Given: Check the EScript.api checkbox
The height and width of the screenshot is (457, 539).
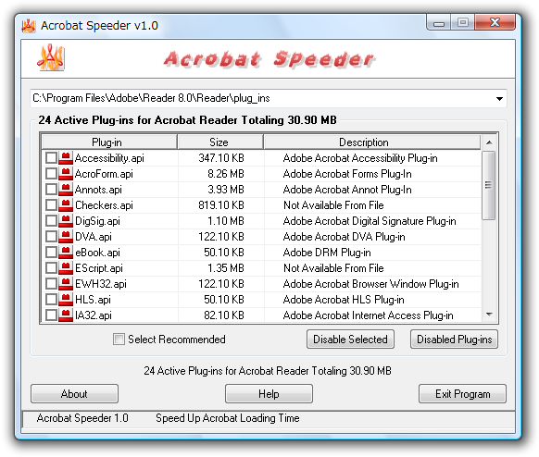Looking at the screenshot, I should (x=51, y=268).
